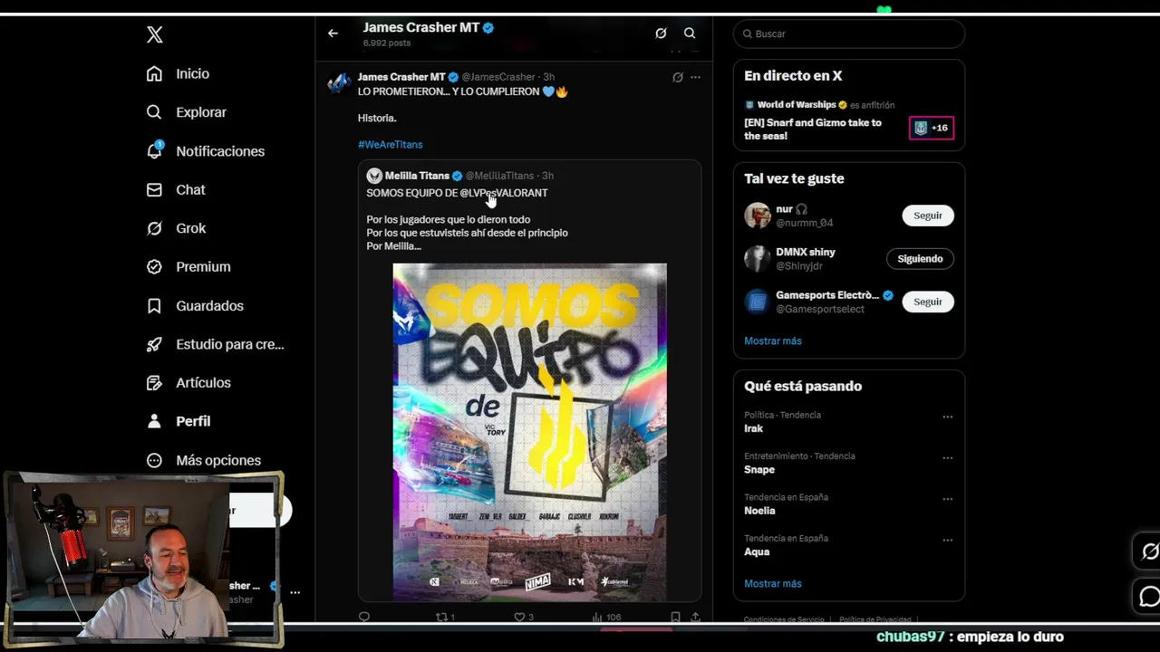Click Aqua trending topic
1160x652 pixels.
(757, 551)
